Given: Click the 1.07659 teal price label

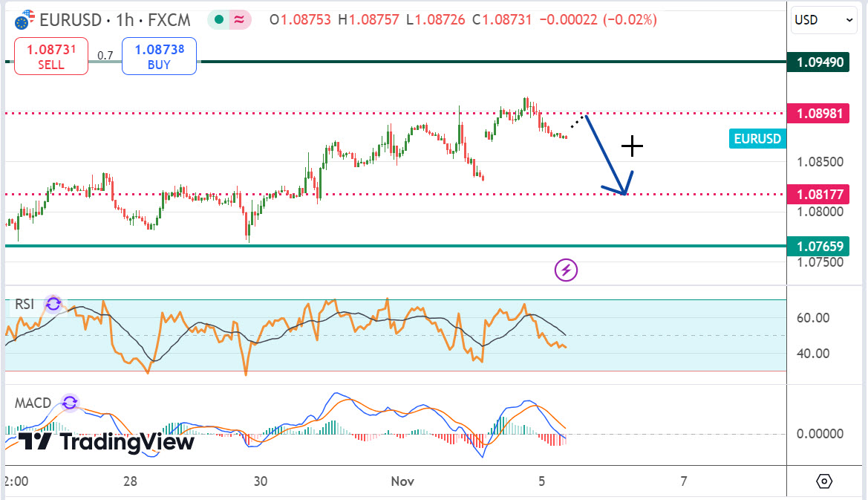Looking at the screenshot, I should pyautogui.click(x=818, y=245).
